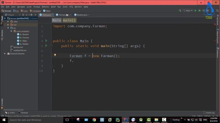220x123 pixels.
Task: Open the View menu
Action: click(x=13, y=7)
